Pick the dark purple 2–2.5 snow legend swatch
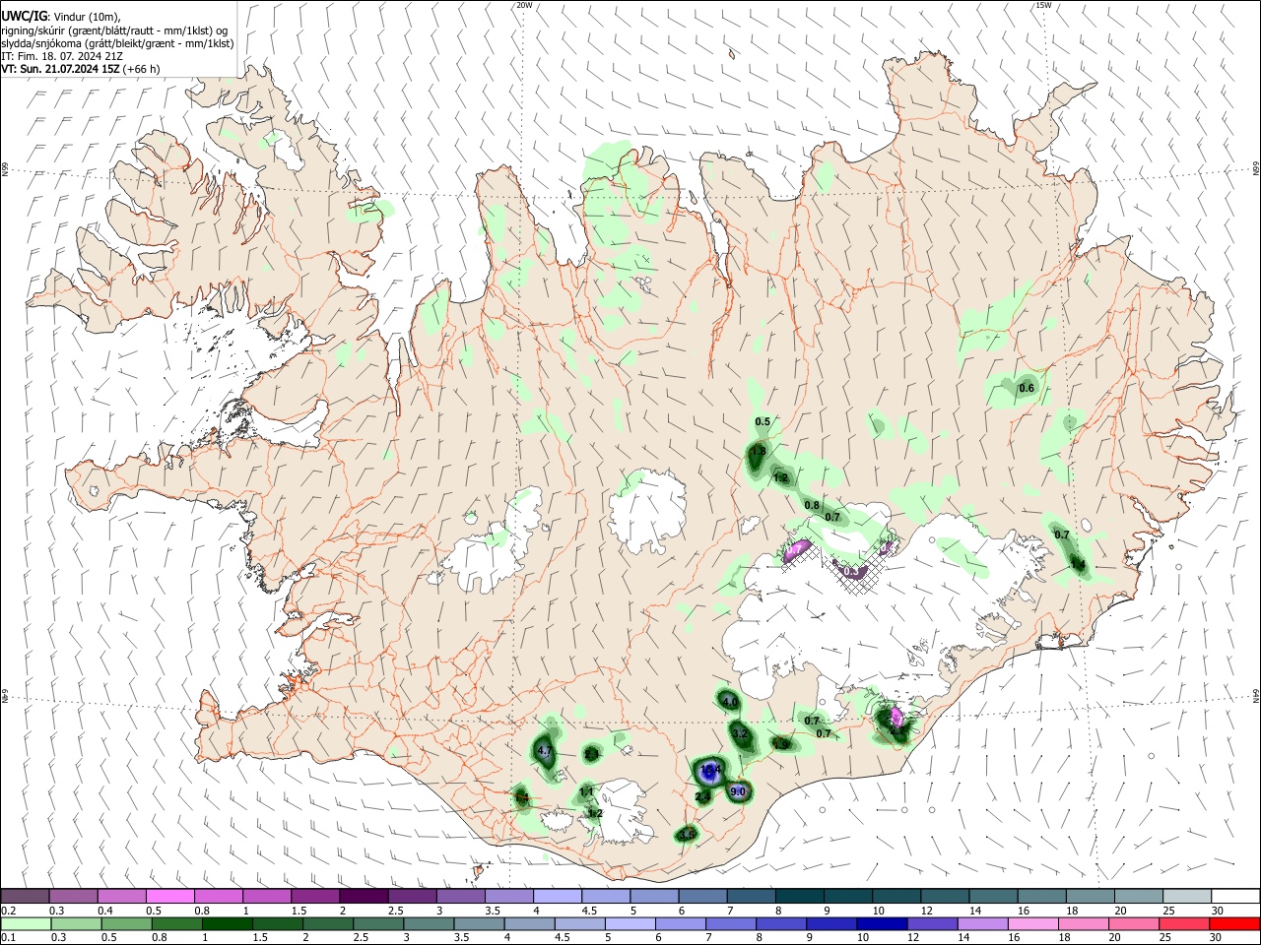Screen dimensions: 1261x945 pos(364,897)
